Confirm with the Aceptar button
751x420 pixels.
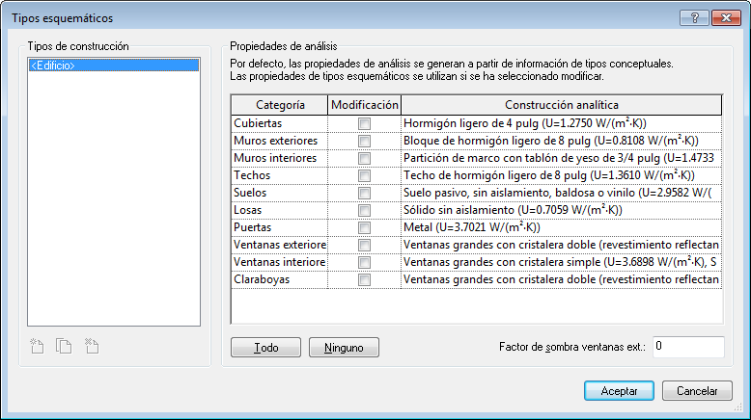(x=619, y=391)
